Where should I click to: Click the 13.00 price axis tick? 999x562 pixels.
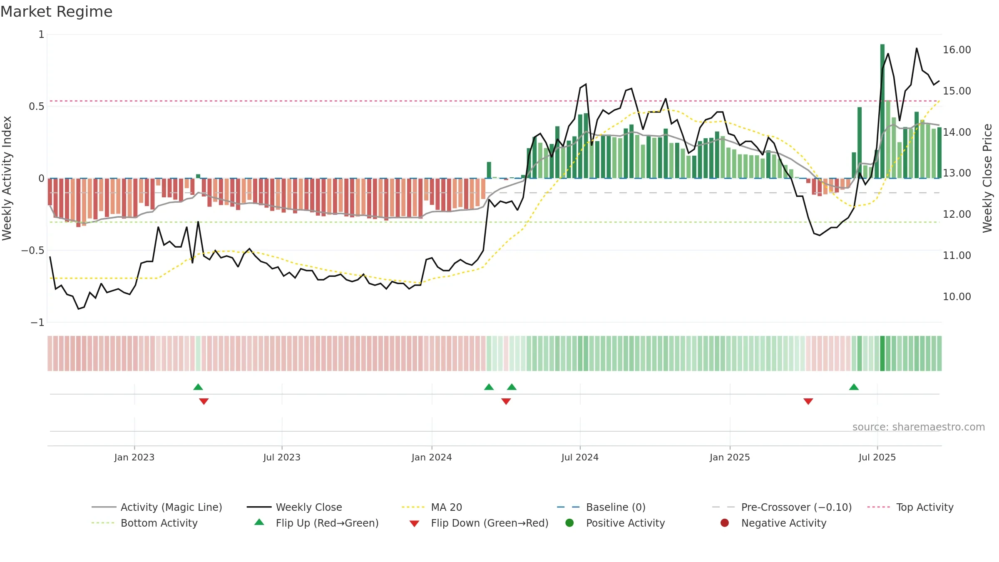957,173
